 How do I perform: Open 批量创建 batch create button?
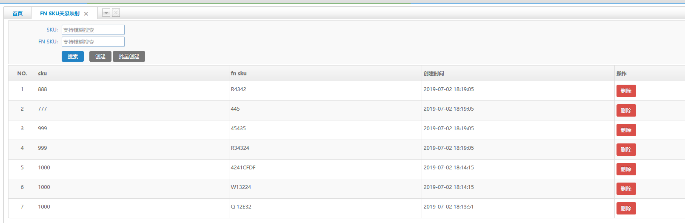point(128,57)
